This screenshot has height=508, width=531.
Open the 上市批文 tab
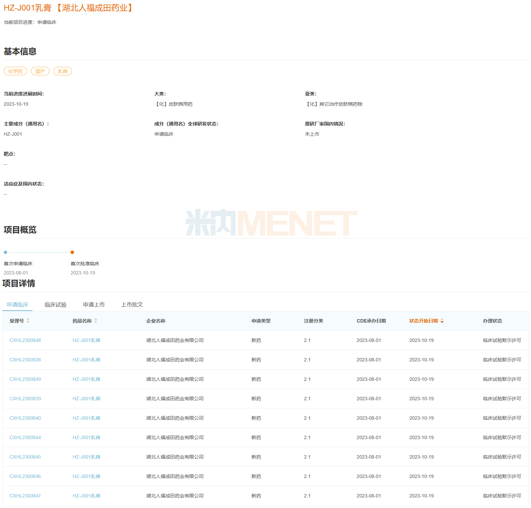click(132, 305)
